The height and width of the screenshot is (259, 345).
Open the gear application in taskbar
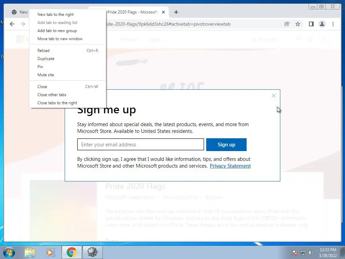click(92, 252)
